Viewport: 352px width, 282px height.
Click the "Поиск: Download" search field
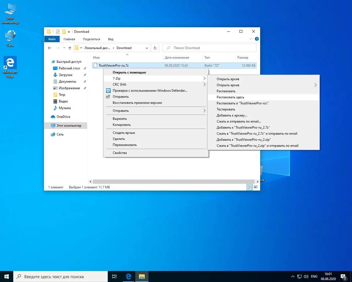[x=210, y=48]
